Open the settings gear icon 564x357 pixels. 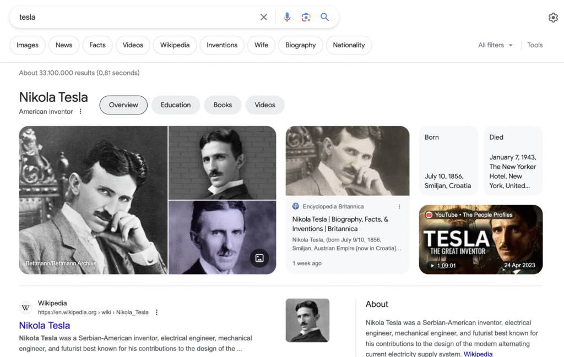[x=553, y=18]
